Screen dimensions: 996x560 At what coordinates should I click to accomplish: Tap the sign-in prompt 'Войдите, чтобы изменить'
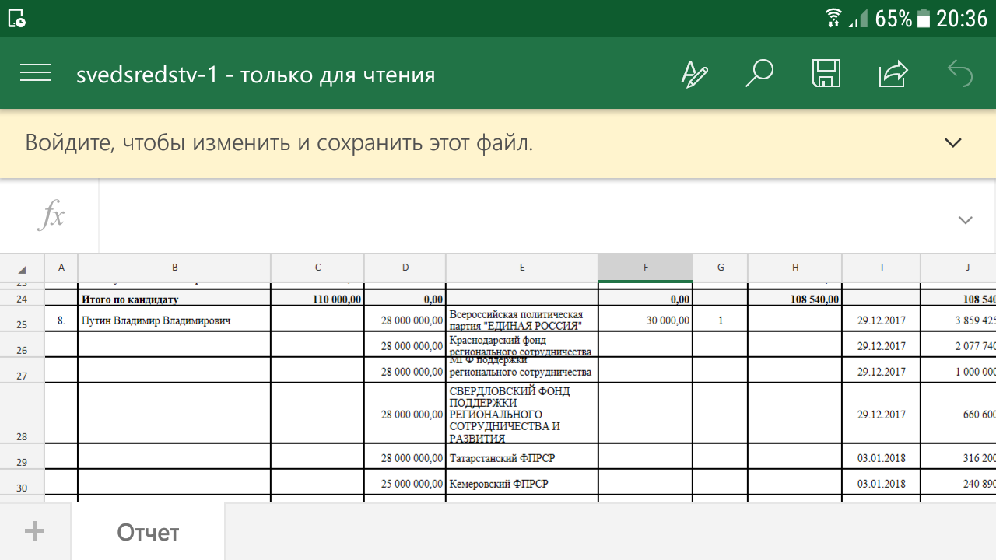click(x=279, y=143)
